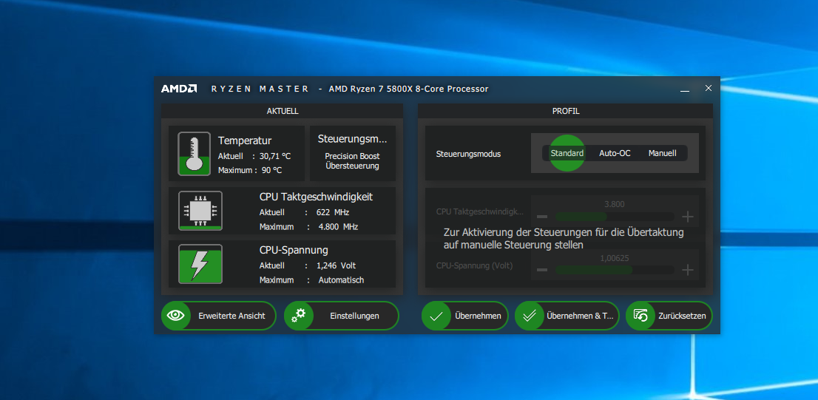Click the 'Zur Aktivierung der Steuerungen' hint text
The height and width of the screenshot is (400, 818).
click(x=564, y=238)
